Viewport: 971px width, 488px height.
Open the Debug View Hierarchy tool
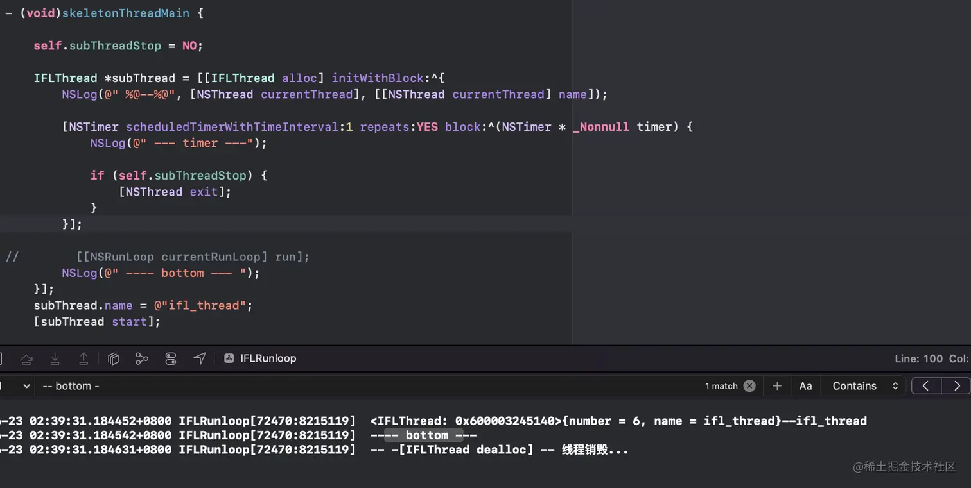point(114,358)
